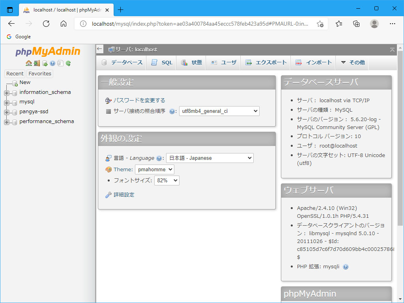Open the インポート import tab
The height and width of the screenshot is (303, 404).
313,62
